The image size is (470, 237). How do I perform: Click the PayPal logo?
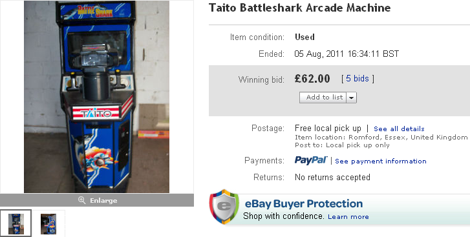[311, 161]
